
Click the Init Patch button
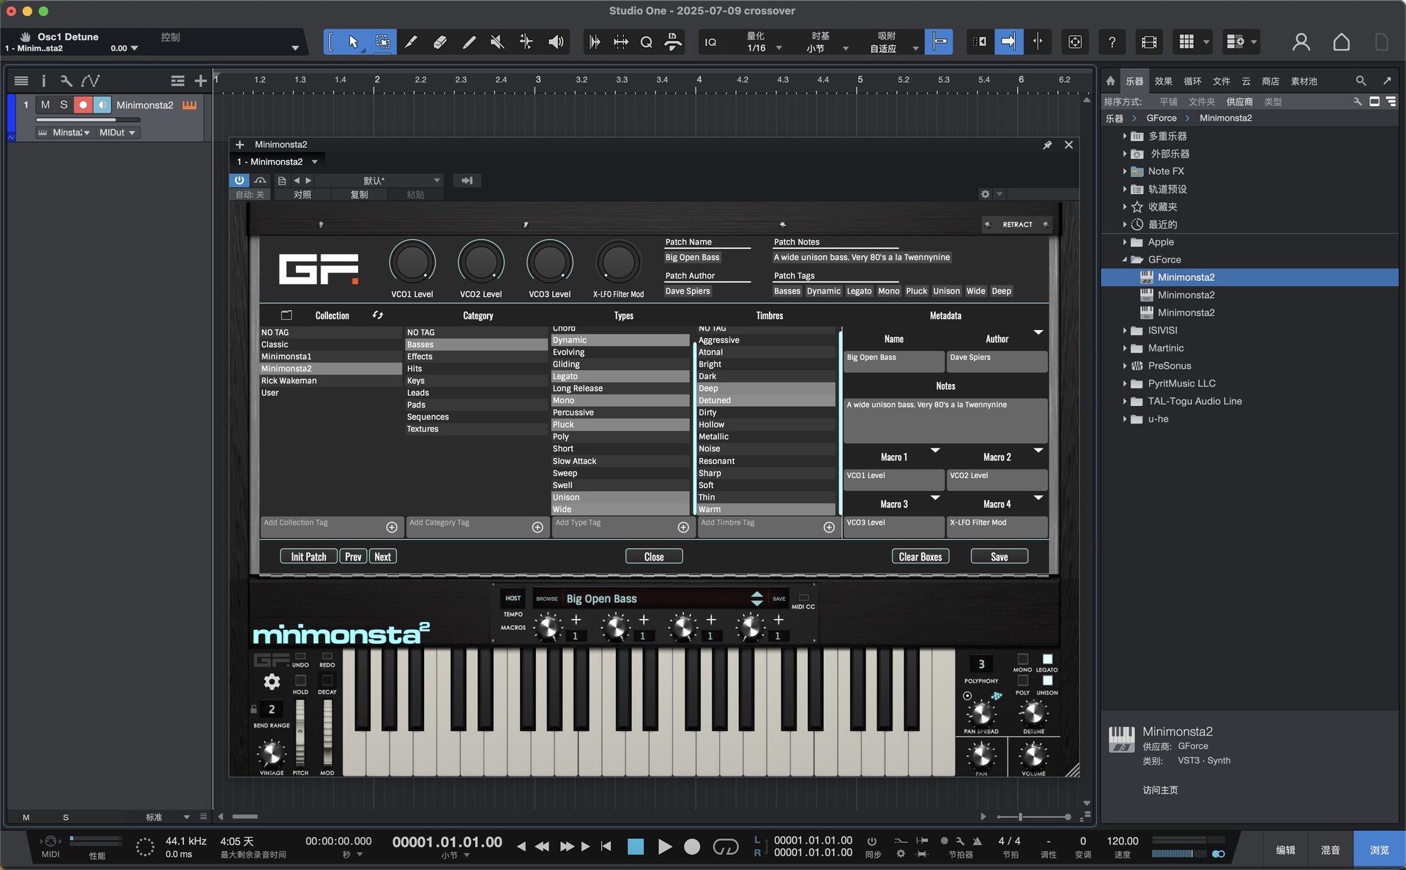tap(308, 557)
